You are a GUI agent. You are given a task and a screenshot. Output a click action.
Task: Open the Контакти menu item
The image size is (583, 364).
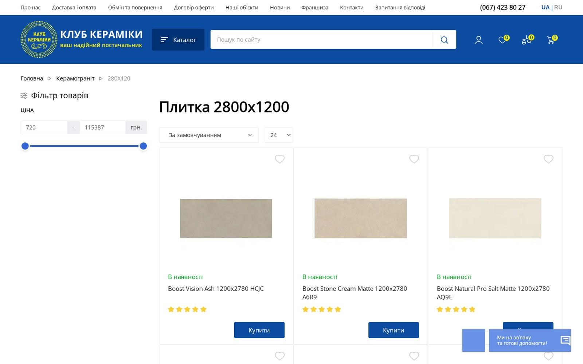(352, 7)
